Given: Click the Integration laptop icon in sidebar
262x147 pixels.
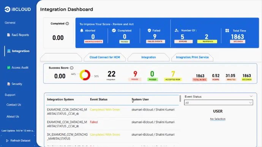Looking at the screenshot, I should coord(9,51).
